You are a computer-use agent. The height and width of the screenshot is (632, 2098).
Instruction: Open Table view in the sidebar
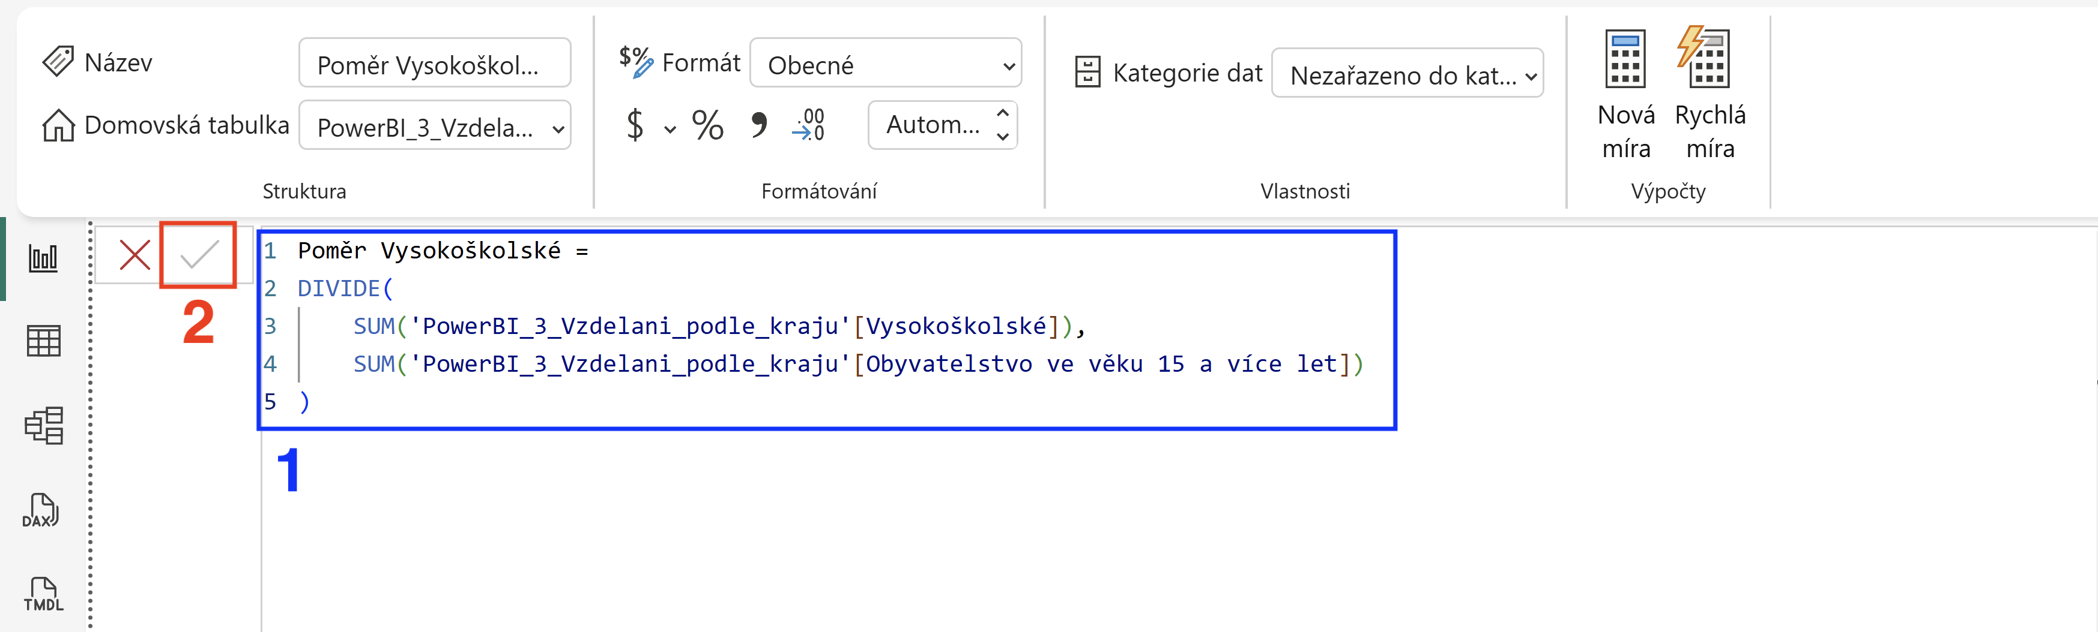pos(43,341)
